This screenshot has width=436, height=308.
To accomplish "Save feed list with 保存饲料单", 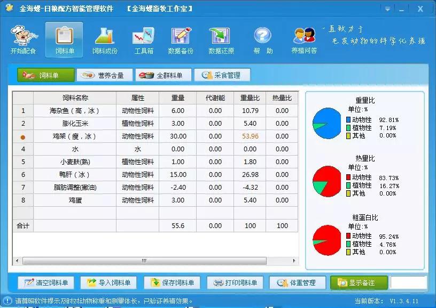I will click(172, 283).
